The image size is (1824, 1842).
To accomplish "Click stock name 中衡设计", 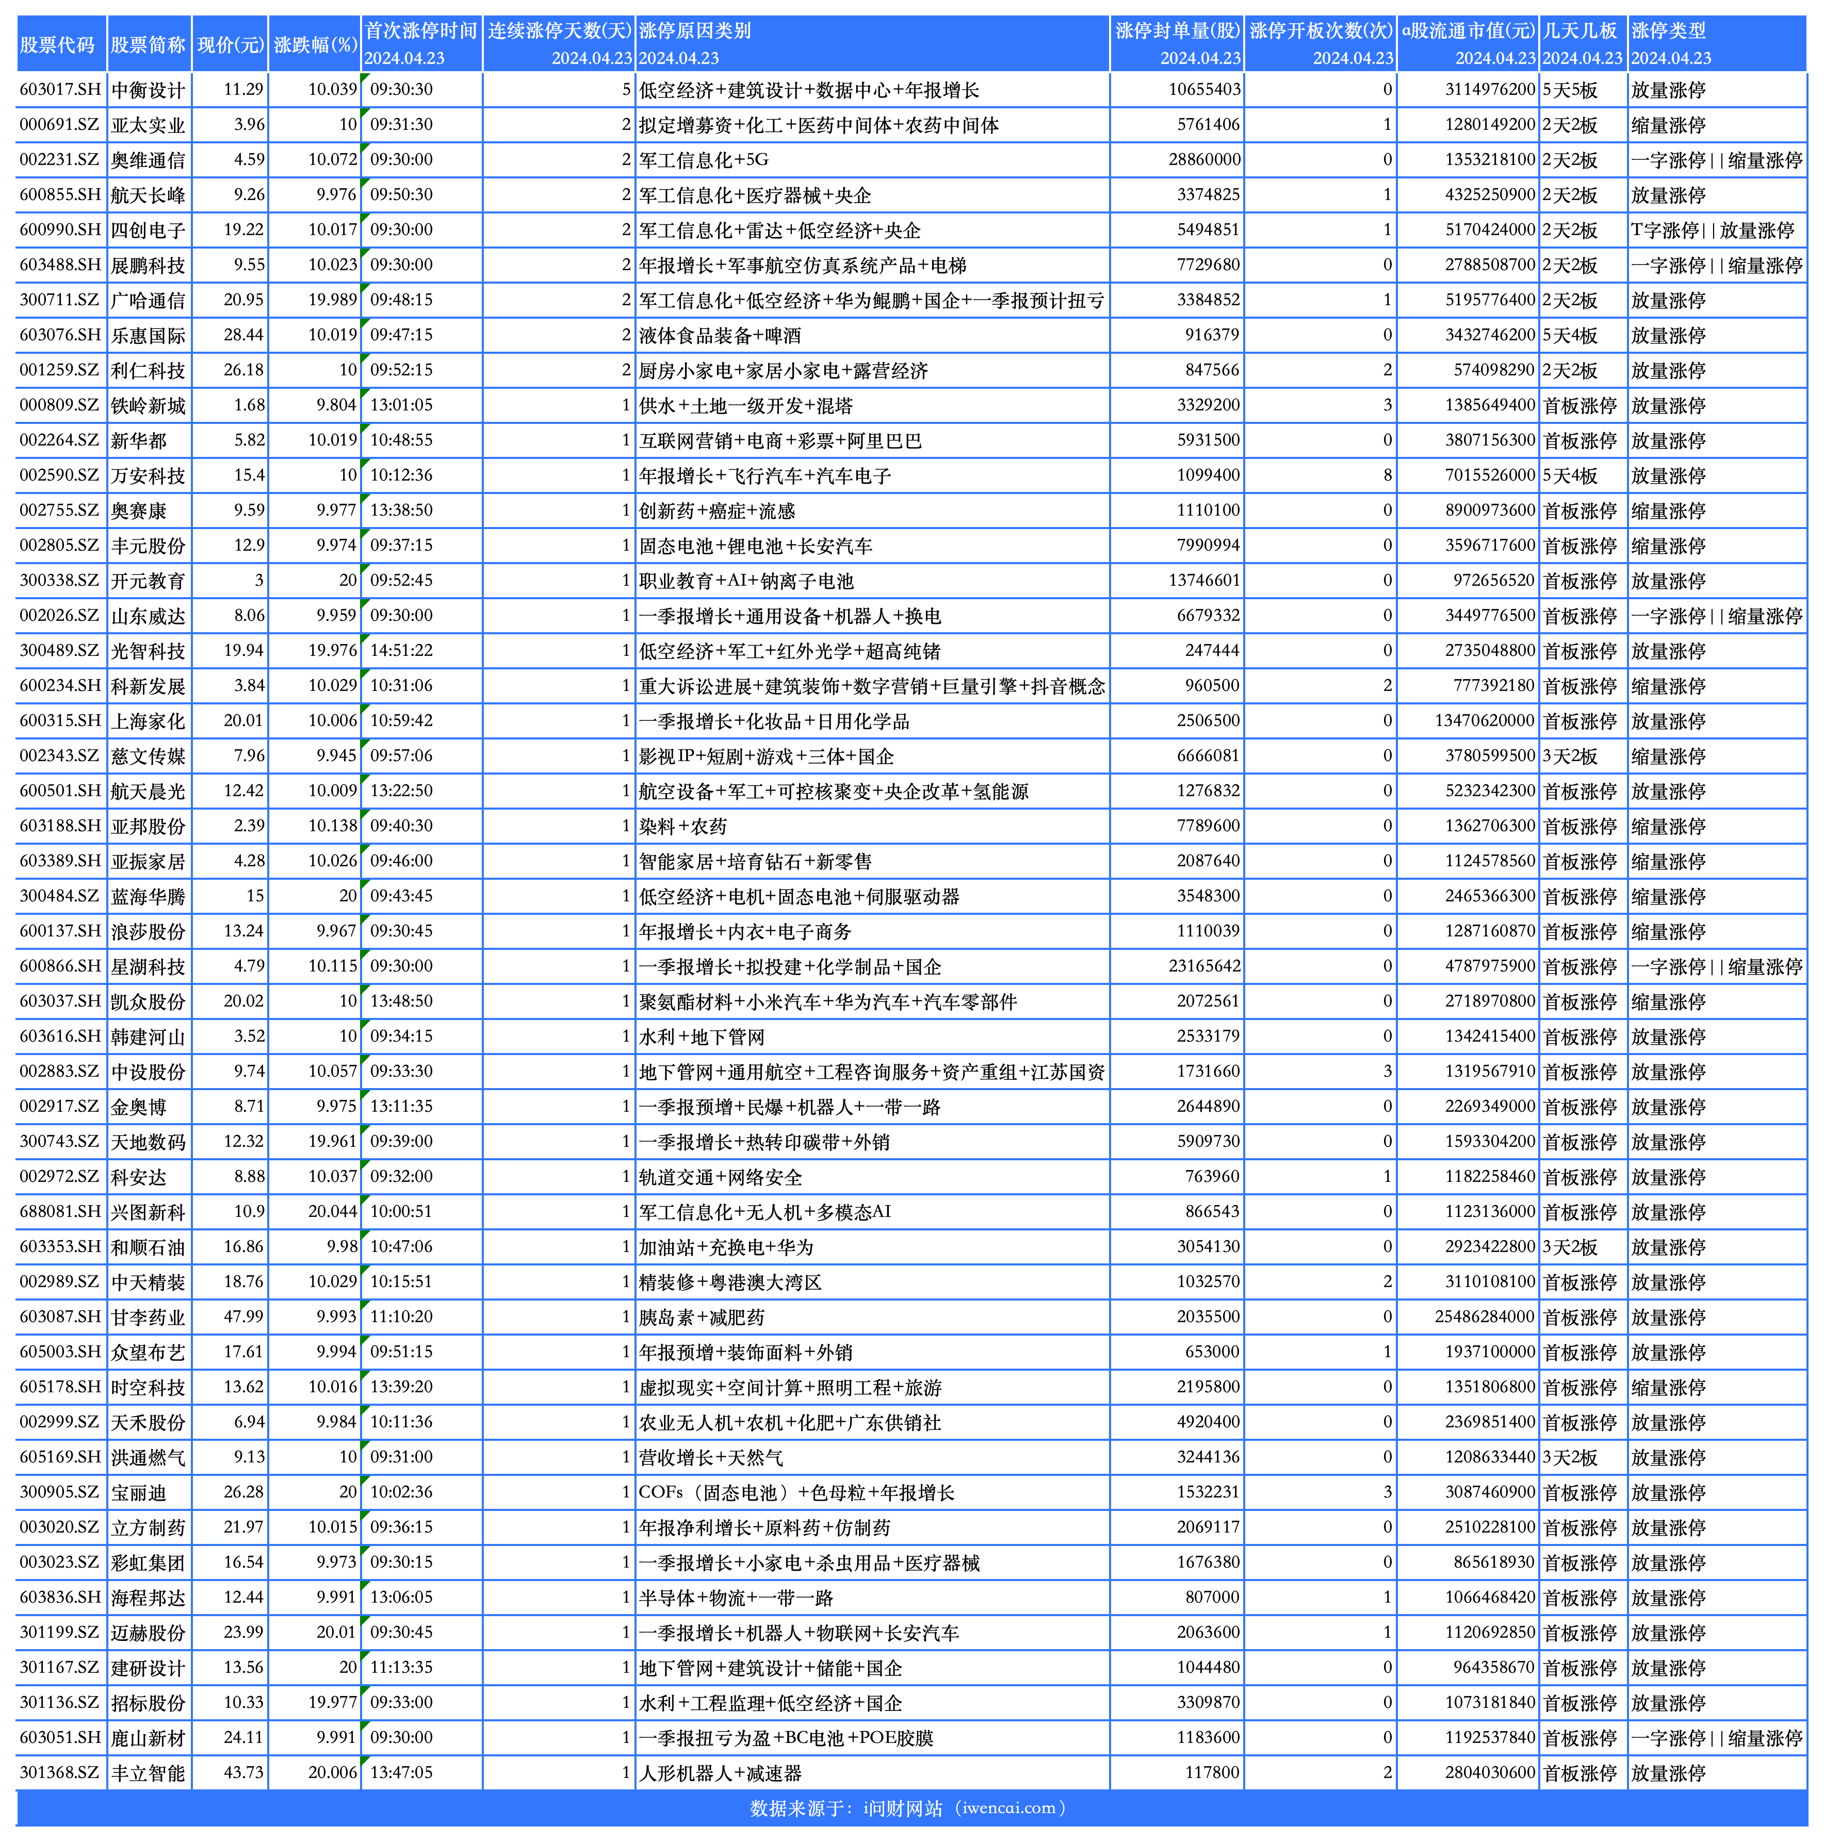I will tap(148, 91).
